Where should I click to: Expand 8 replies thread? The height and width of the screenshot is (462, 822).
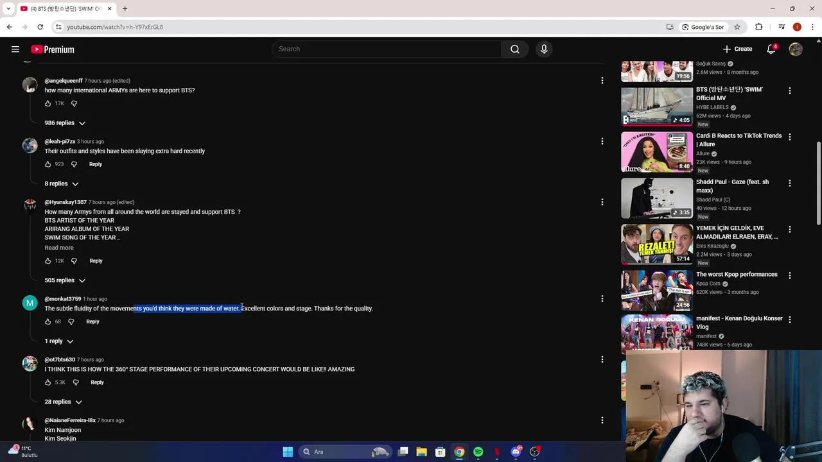[62, 184]
